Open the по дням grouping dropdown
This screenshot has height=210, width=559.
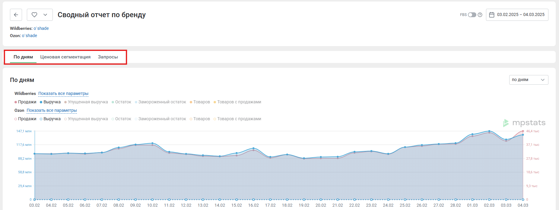pos(529,80)
